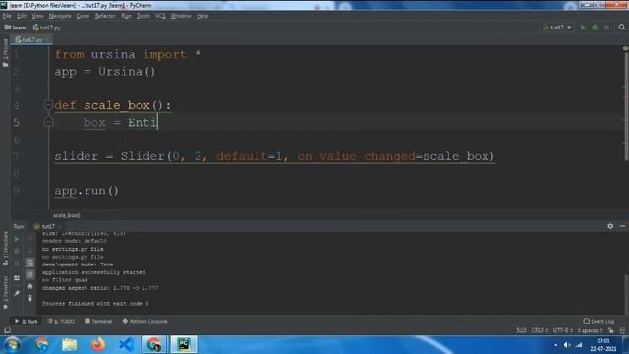This screenshot has height=354, width=629.
Task: Open the Windows Start button
Action: pyautogui.click(x=12, y=345)
